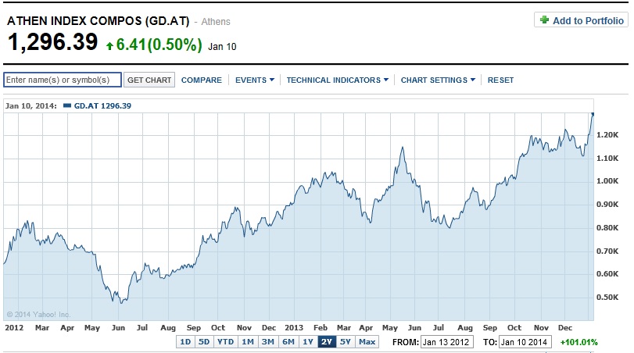The width and height of the screenshot is (634, 353).
Task: Click the 1.00K y-axis label
Action: point(607,181)
